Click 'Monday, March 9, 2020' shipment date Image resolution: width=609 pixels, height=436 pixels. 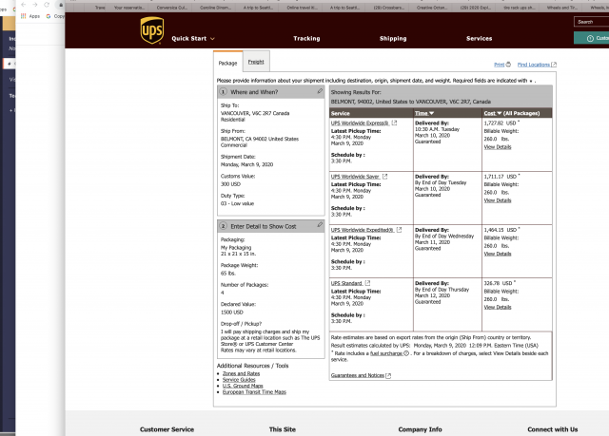coord(246,164)
